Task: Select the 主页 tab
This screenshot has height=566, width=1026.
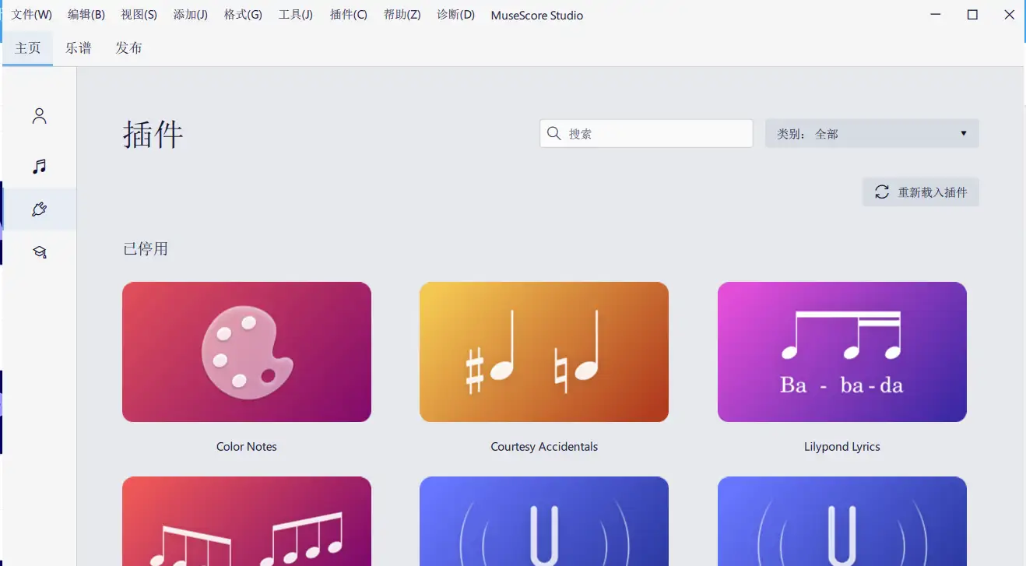Action: coord(28,48)
